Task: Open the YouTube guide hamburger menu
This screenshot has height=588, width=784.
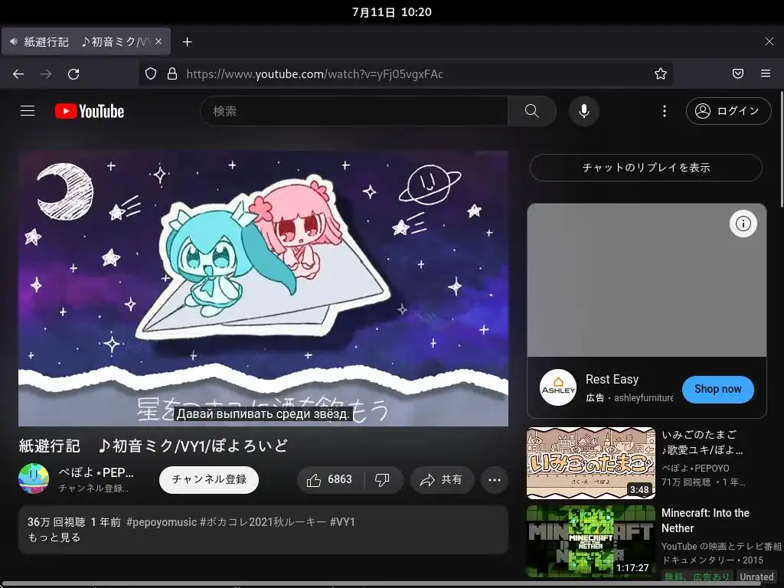Action: (x=28, y=111)
